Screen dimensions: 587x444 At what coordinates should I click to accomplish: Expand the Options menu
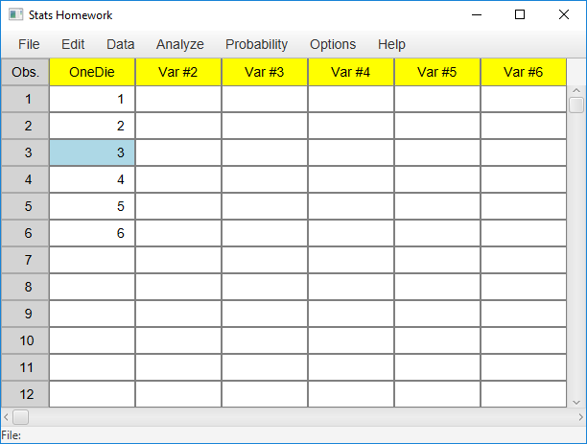[x=333, y=44]
